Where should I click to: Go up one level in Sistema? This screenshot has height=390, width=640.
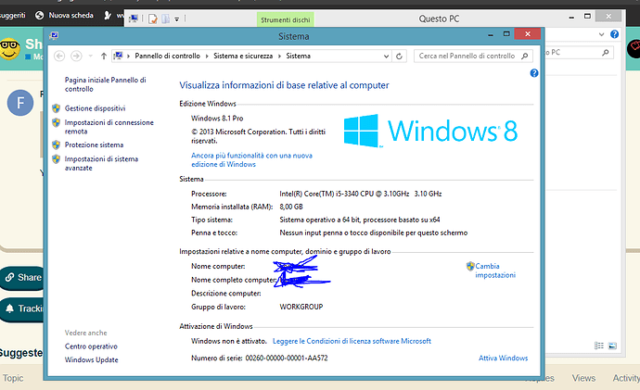click(104, 57)
